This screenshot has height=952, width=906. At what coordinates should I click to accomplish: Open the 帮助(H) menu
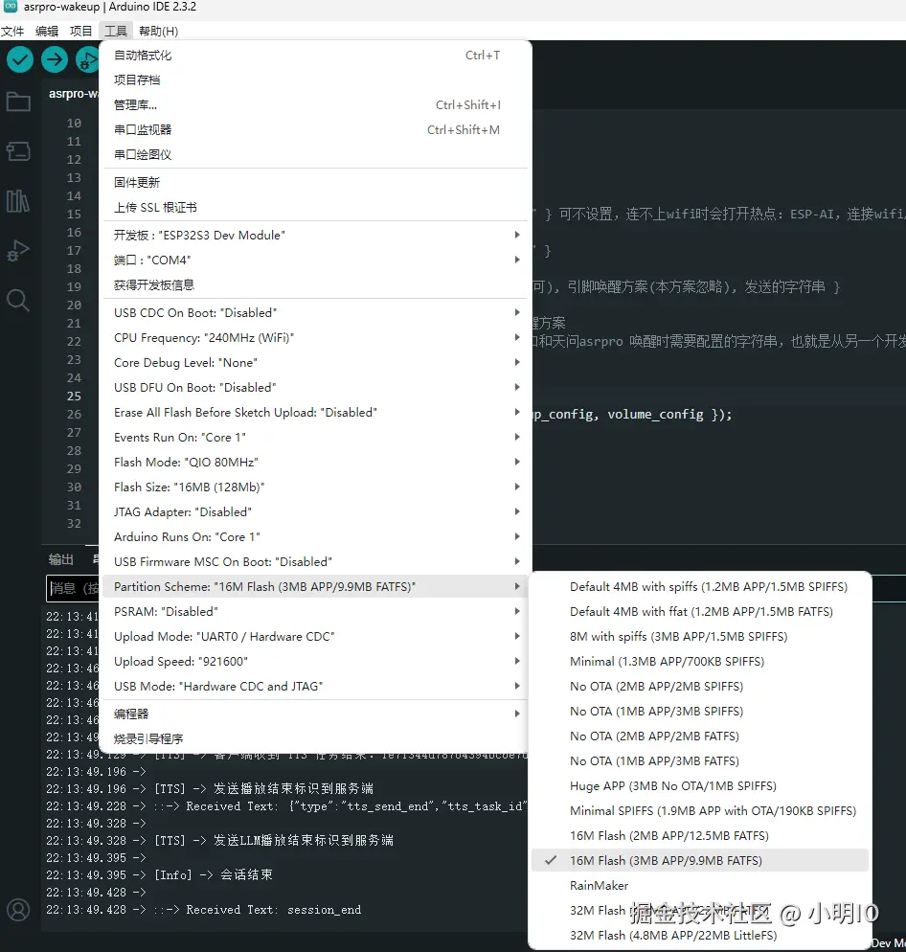pos(158,31)
